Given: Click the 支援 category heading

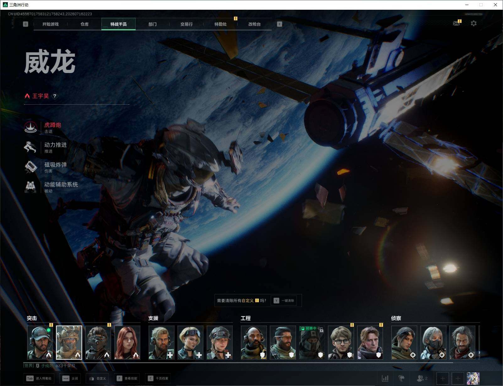Looking at the screenshot, I should click(x=153, y=318).
